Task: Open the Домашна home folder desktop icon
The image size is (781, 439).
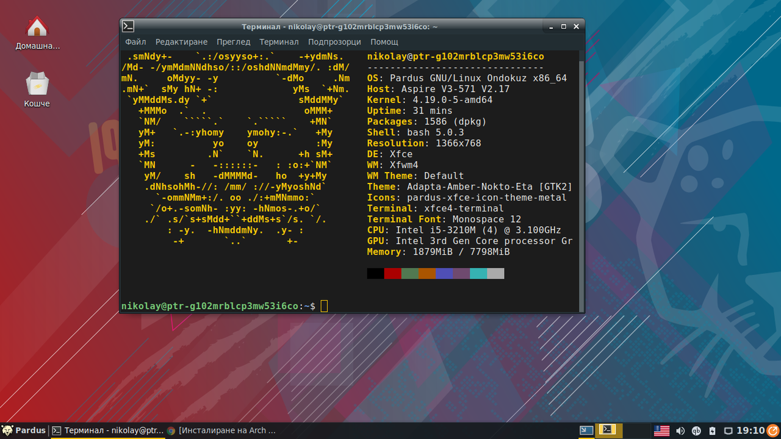Action: (x=37, y=34)
